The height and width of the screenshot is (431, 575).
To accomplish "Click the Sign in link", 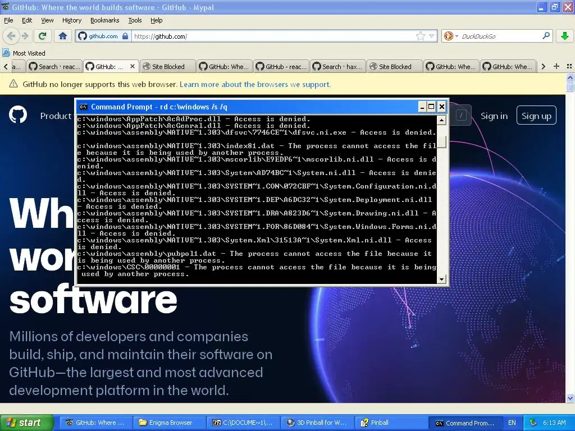I will (x=494, y=116).
